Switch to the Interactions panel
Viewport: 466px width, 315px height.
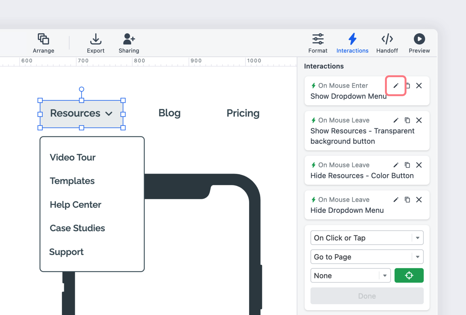coord(352,43)
